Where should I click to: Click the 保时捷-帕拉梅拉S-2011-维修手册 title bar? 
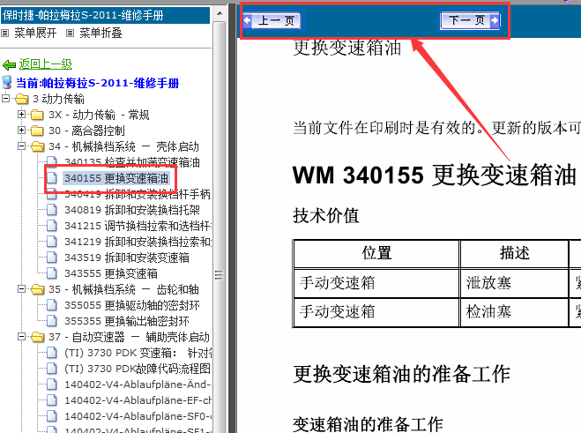pos(105,15)
